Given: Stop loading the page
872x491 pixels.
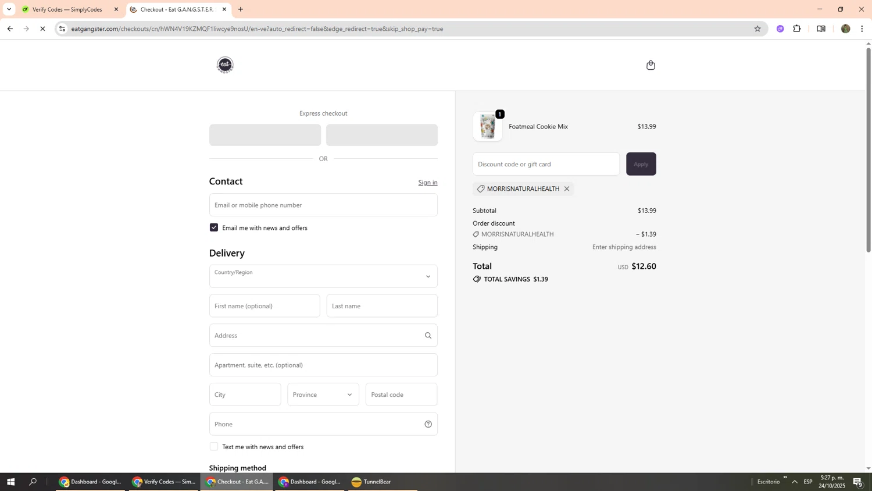Looking at the screenshot, I should point(42,29).
